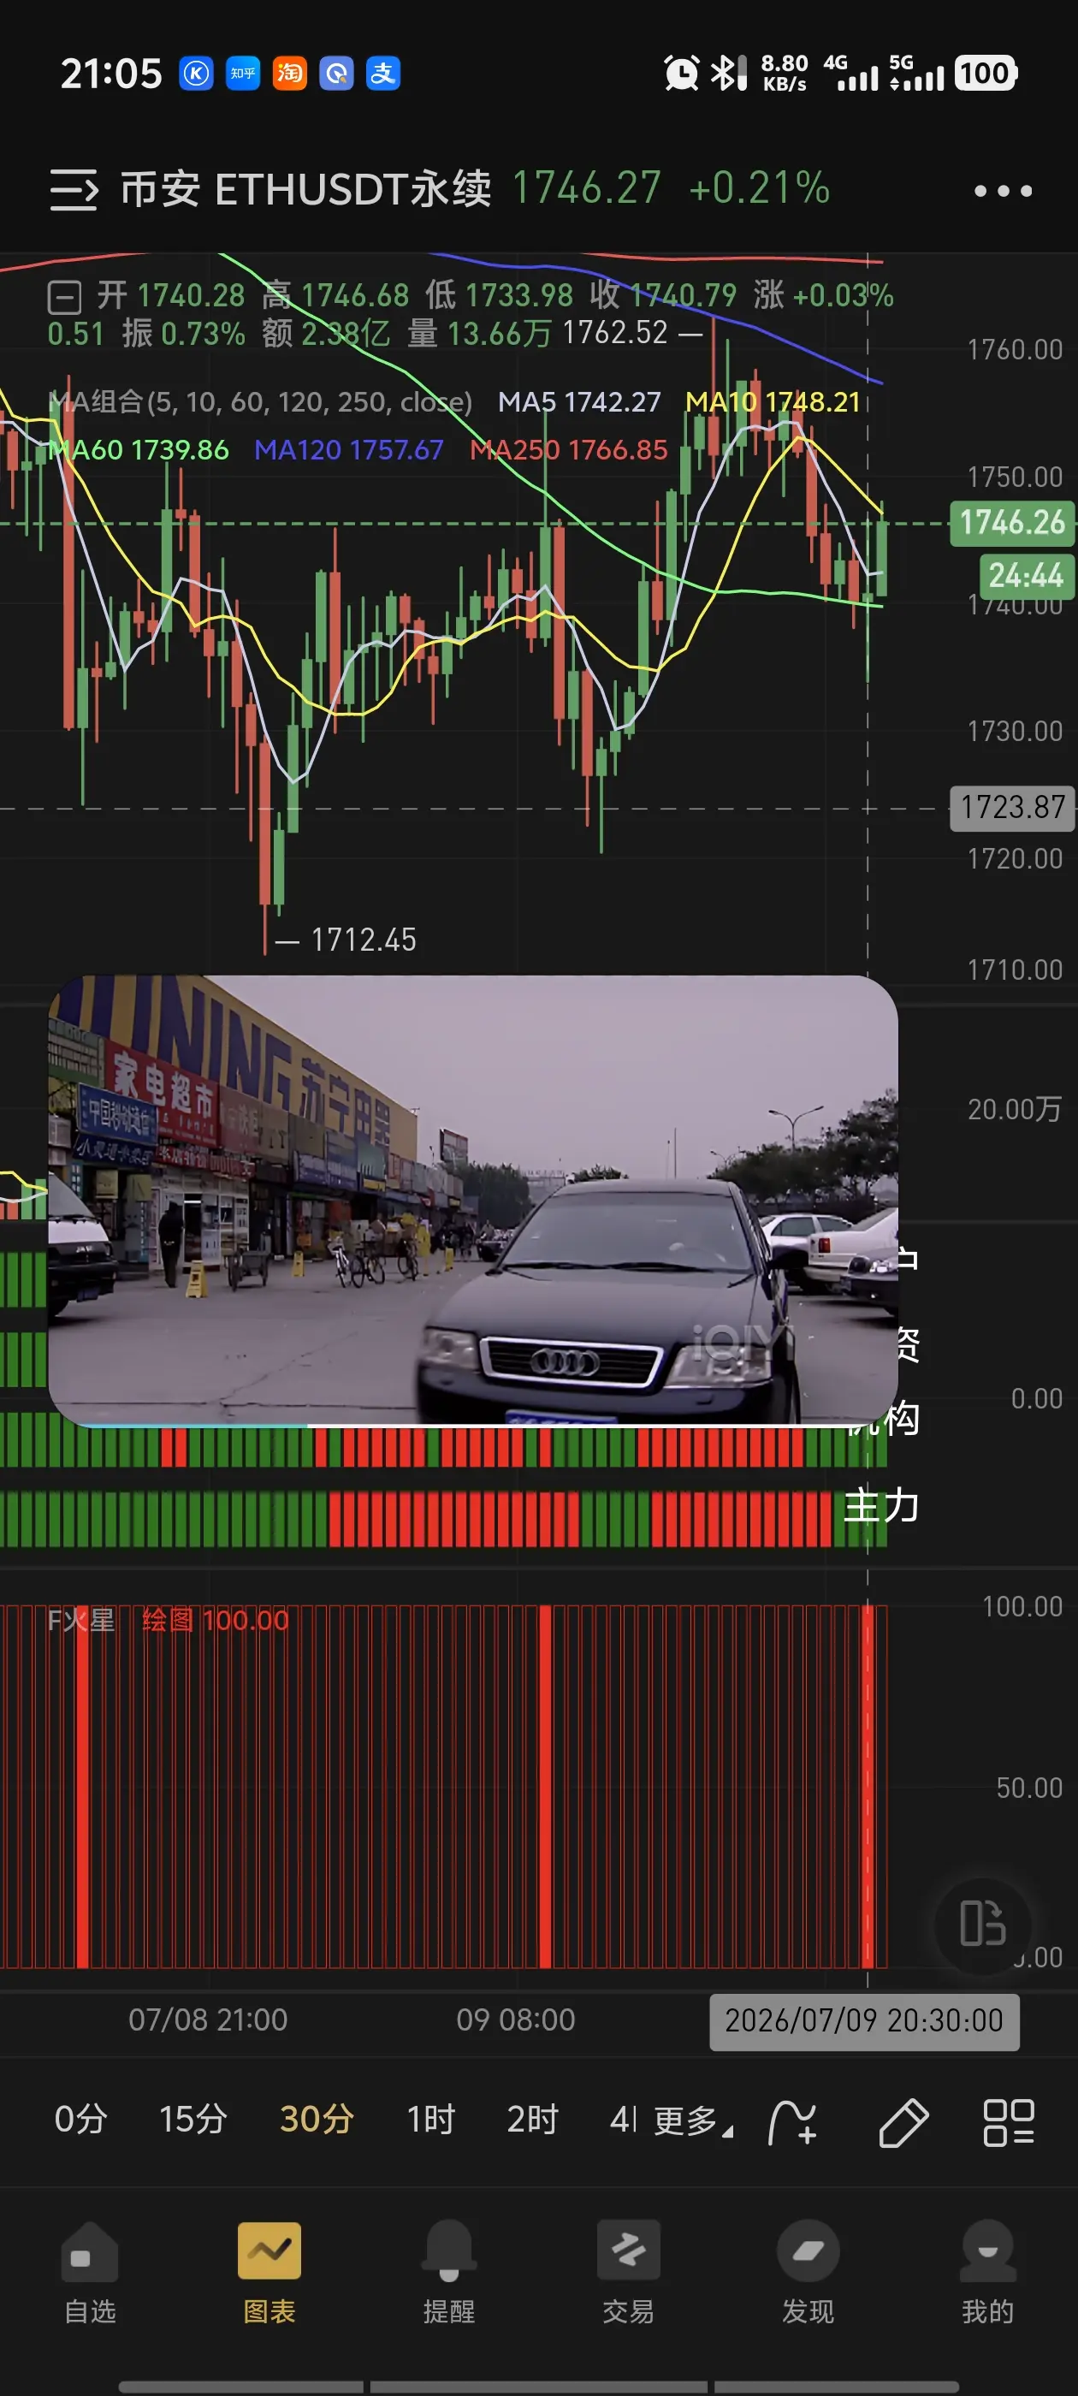The height and width of the screenshot is (2396, 1078).
Task: Tap the 5G signal strength icon
Action: pos(917,73)
